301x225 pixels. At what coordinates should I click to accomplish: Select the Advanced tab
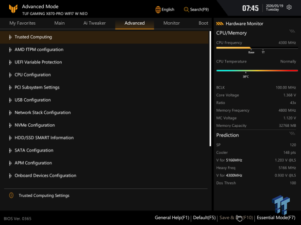(134, 23)
